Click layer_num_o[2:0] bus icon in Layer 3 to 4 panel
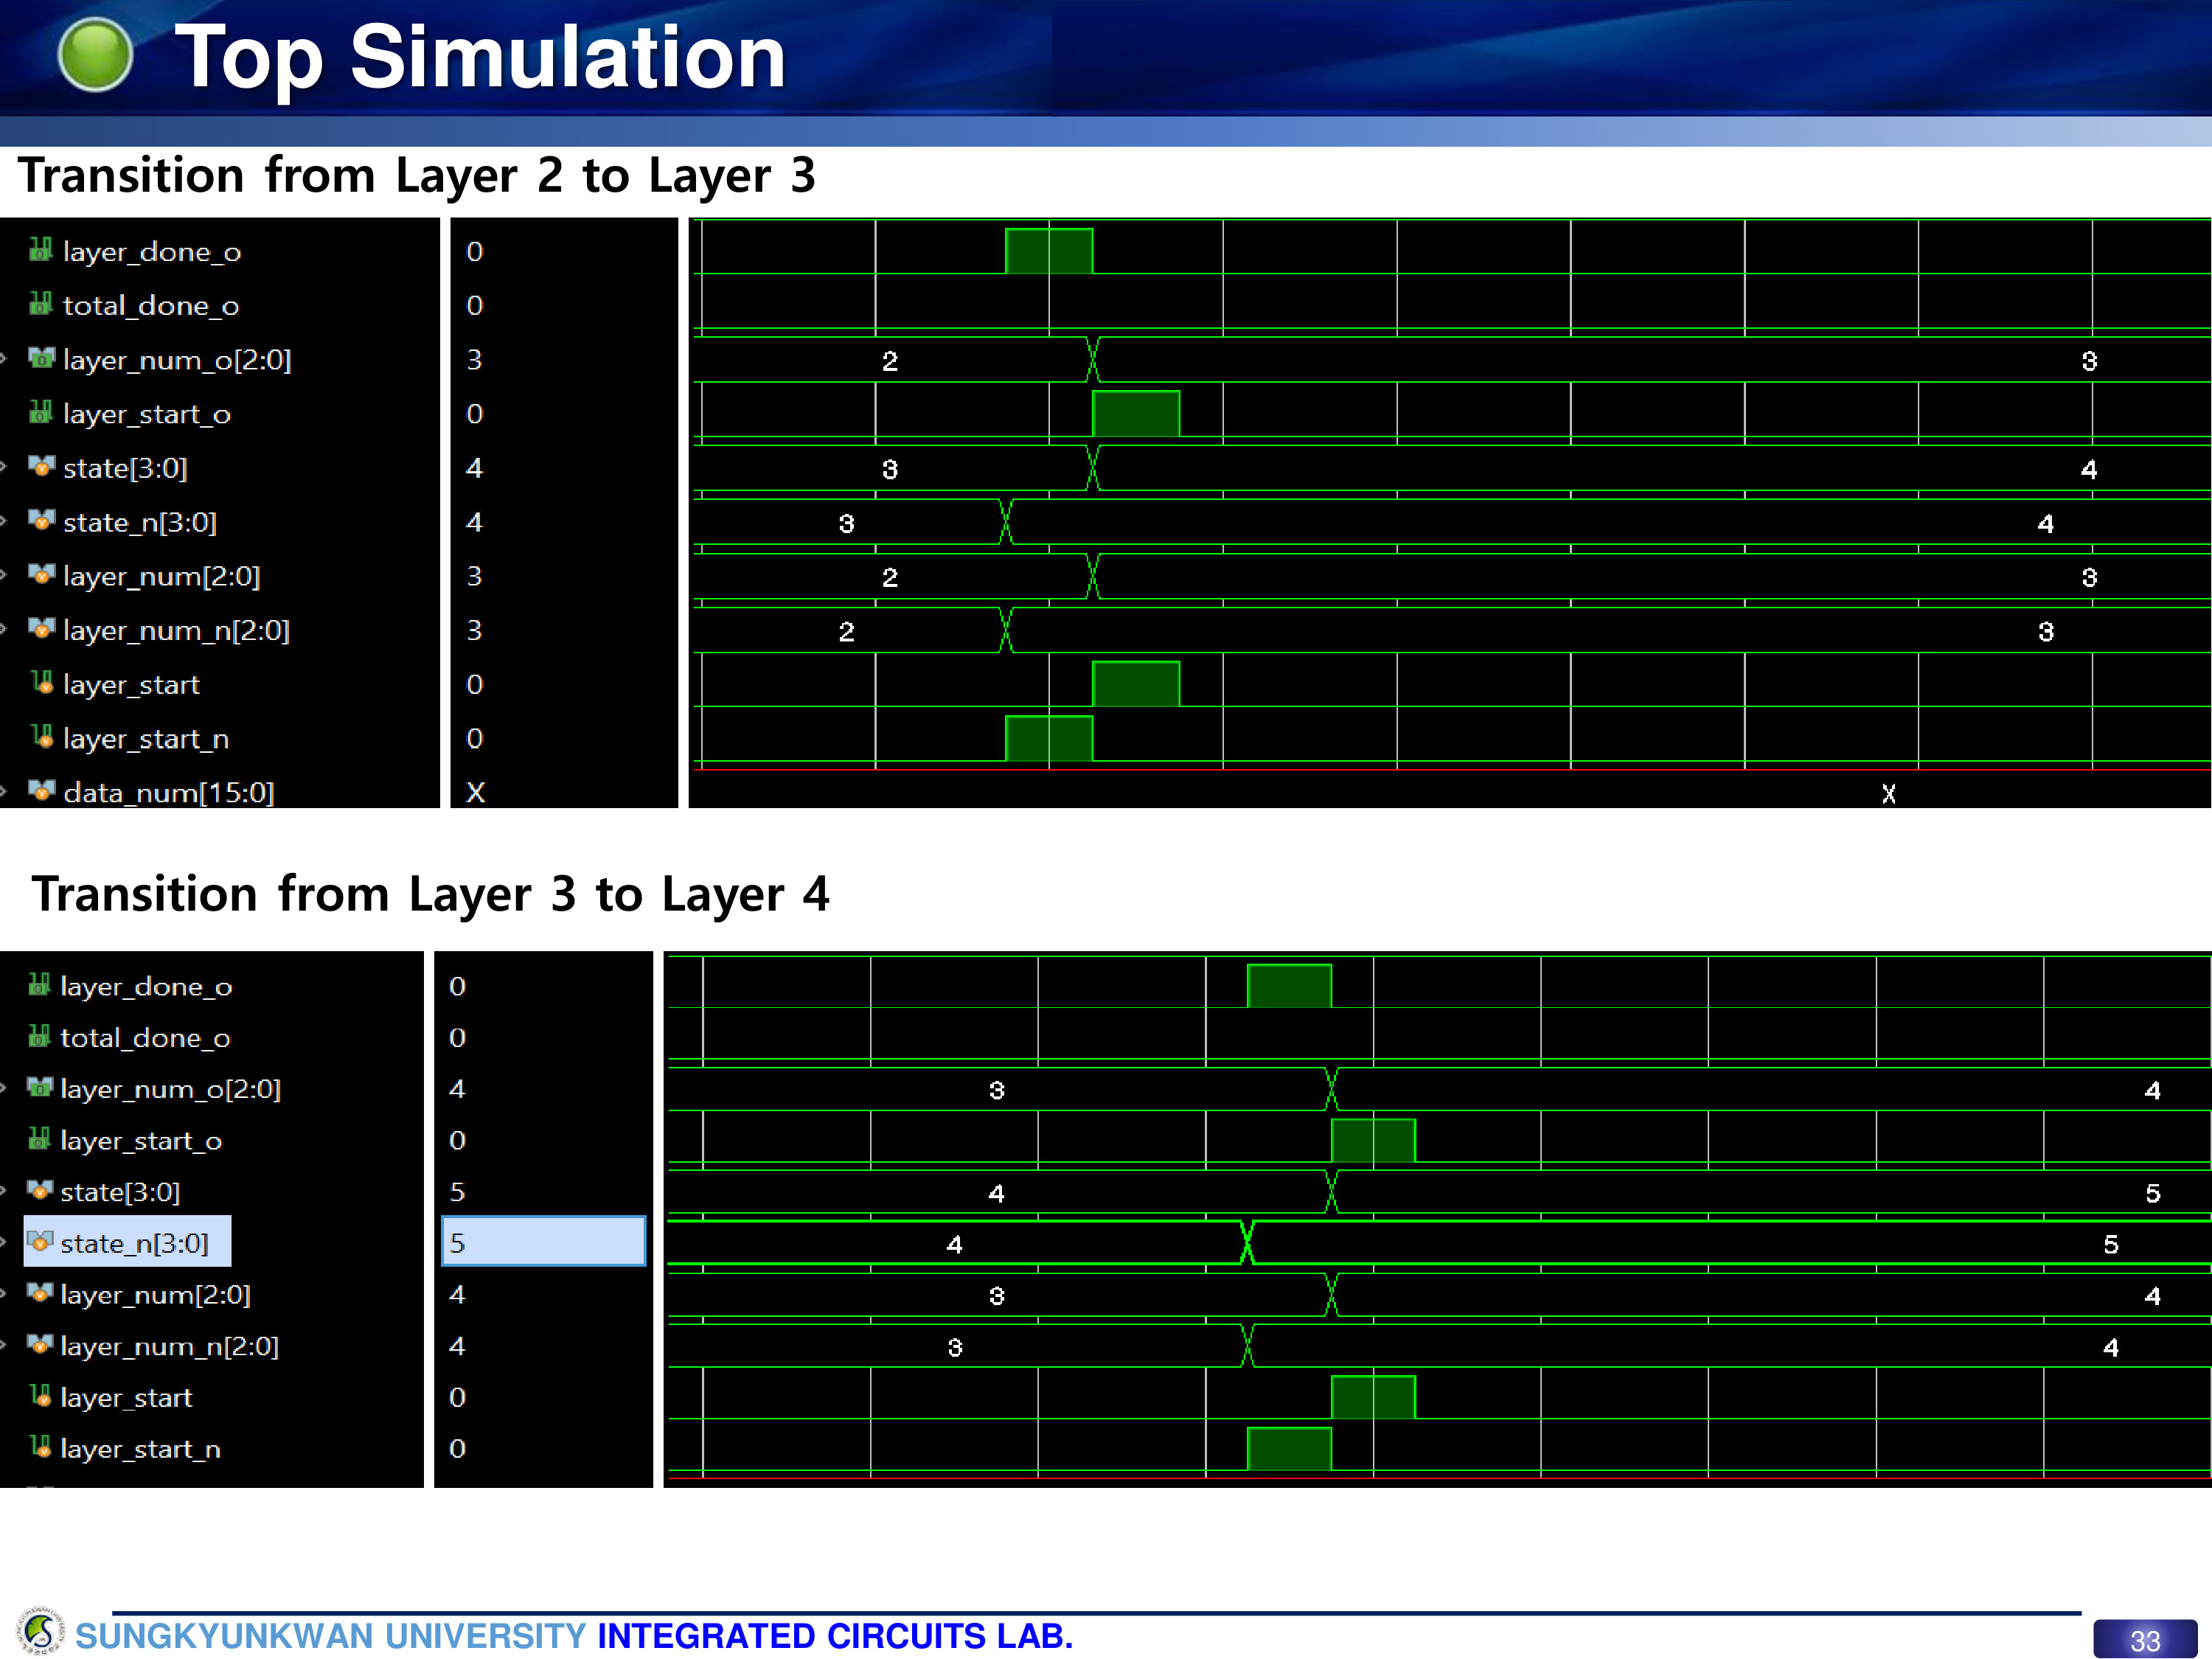 click(39, 1087)
